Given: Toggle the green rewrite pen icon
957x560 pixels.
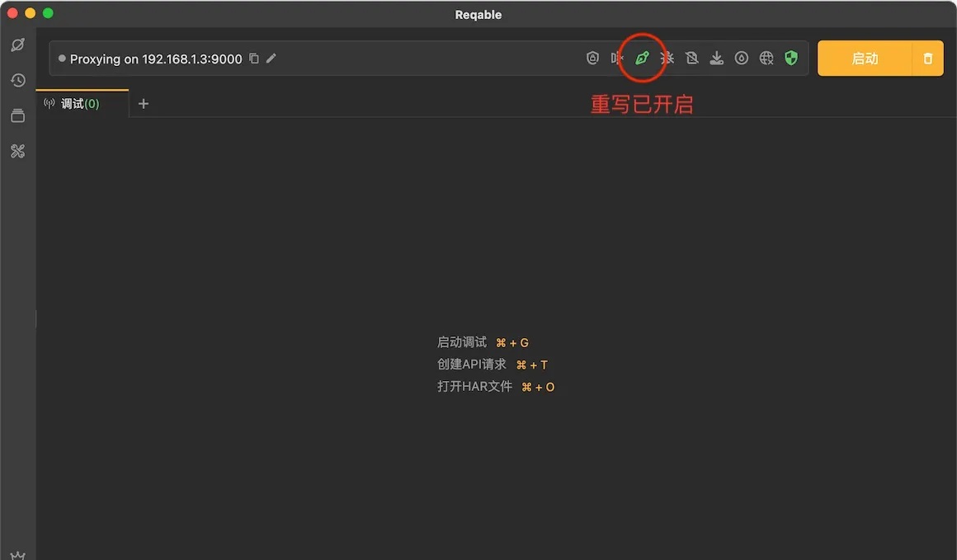Looking at the screenshot, I should [x=642, y=58].
